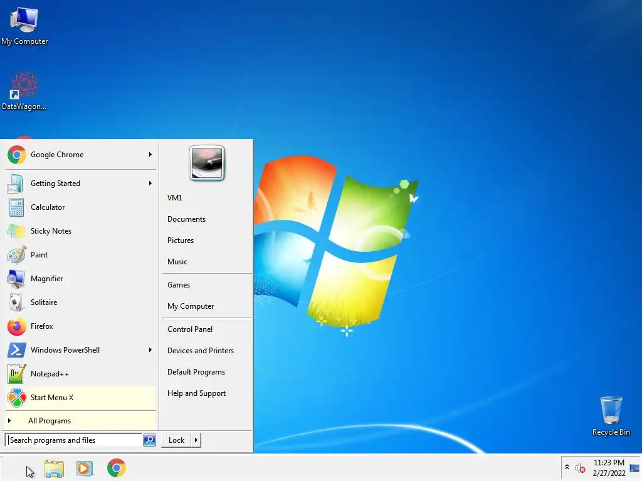Open Google Chrome from the start menu
The height and width of the screenshot is (481, 642).
point(81,155)
